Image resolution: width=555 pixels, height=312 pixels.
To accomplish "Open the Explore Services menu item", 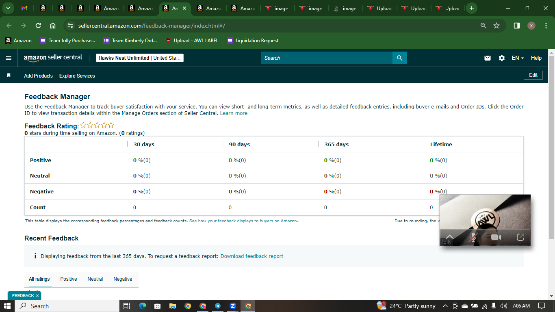I will pyautogui.click(x=77, y=76).
